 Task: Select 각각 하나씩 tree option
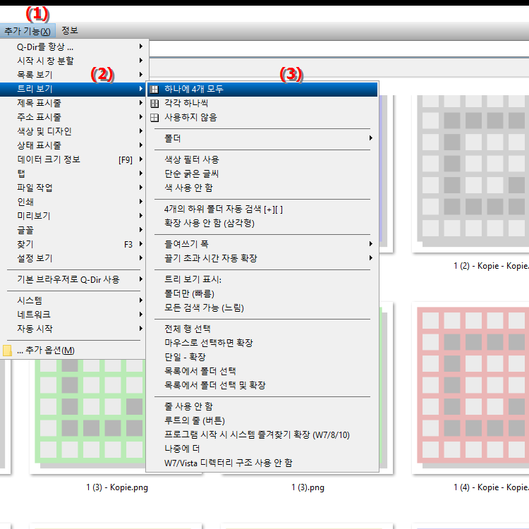[262, 103]
